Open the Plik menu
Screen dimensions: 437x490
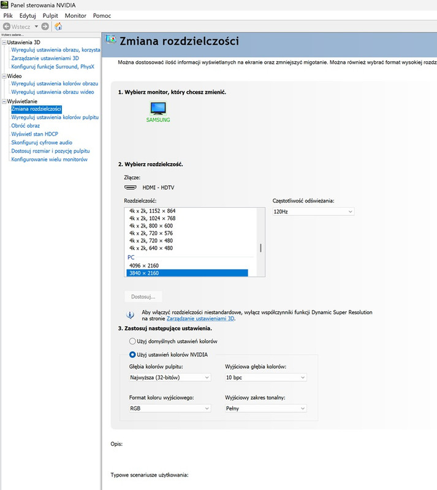8,15
